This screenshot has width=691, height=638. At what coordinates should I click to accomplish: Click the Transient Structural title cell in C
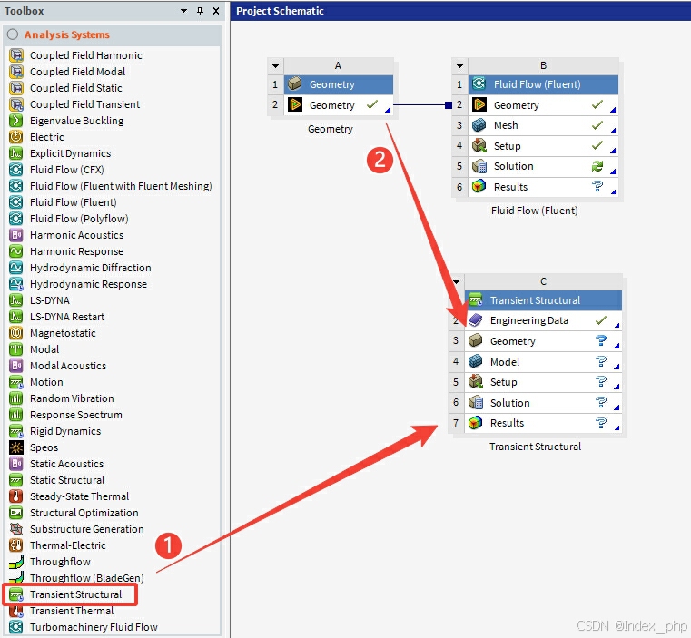coord(543,300)
